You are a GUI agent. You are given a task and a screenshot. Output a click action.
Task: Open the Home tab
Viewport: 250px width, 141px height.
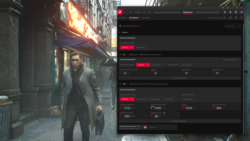137,12
